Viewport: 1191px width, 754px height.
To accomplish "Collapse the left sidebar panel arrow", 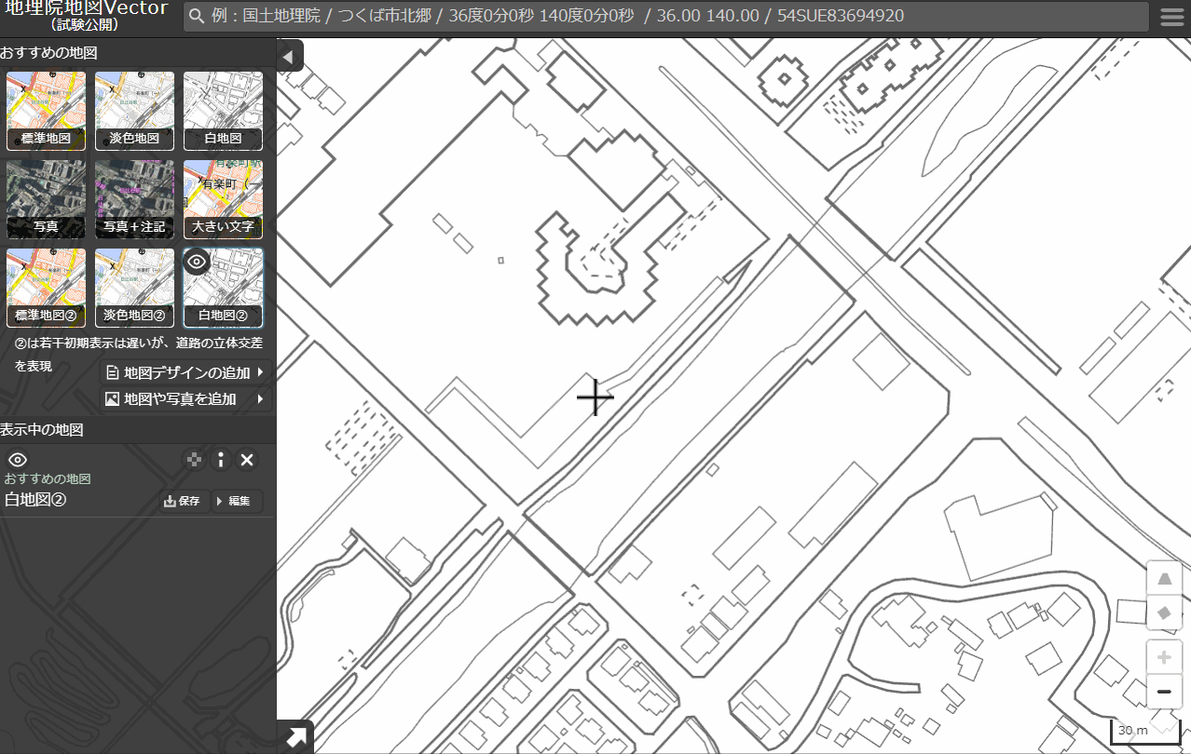I will (288, 58).
